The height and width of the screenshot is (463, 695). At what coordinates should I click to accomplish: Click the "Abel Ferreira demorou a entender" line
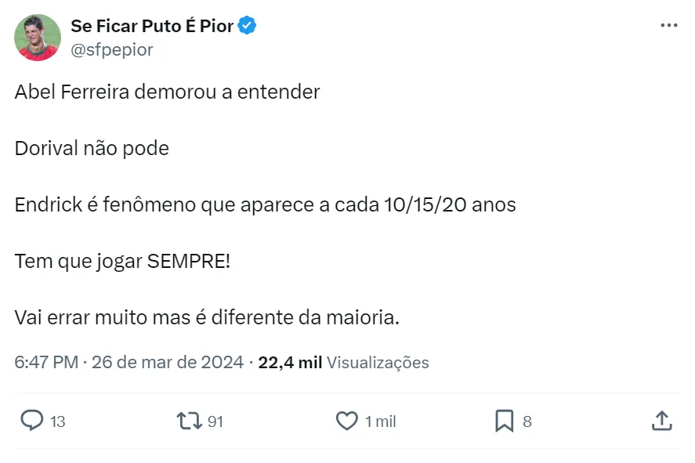pyautogui.click(x=167, y=92)
